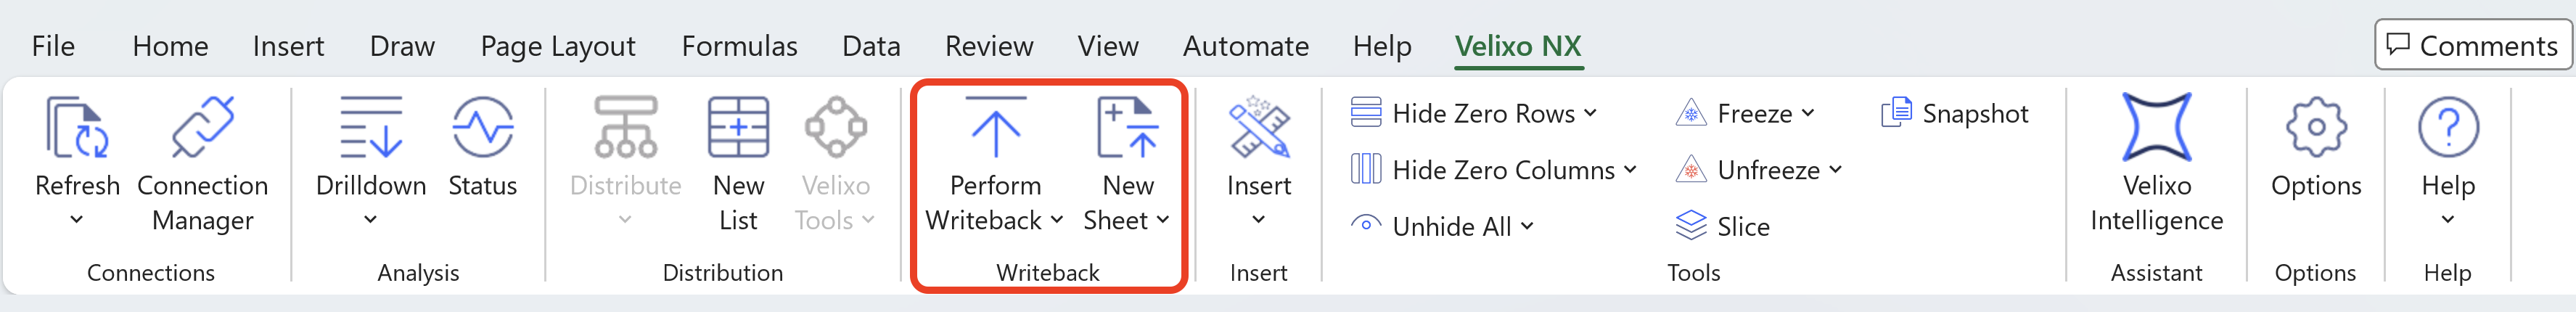Expand the Hide Zero Rows dropdown
The height and width of the screenshot is (312, 2576).
tap(1590, 114)
